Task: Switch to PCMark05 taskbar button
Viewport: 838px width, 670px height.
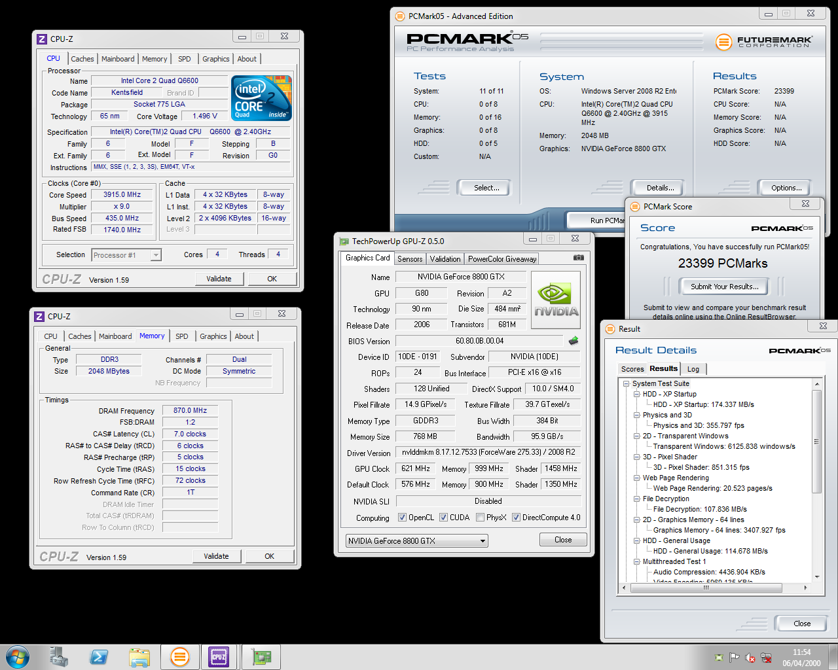Action: [x=179, y=657]
